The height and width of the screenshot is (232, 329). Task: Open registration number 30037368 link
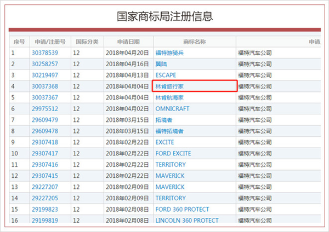click(x=45, y=86)
